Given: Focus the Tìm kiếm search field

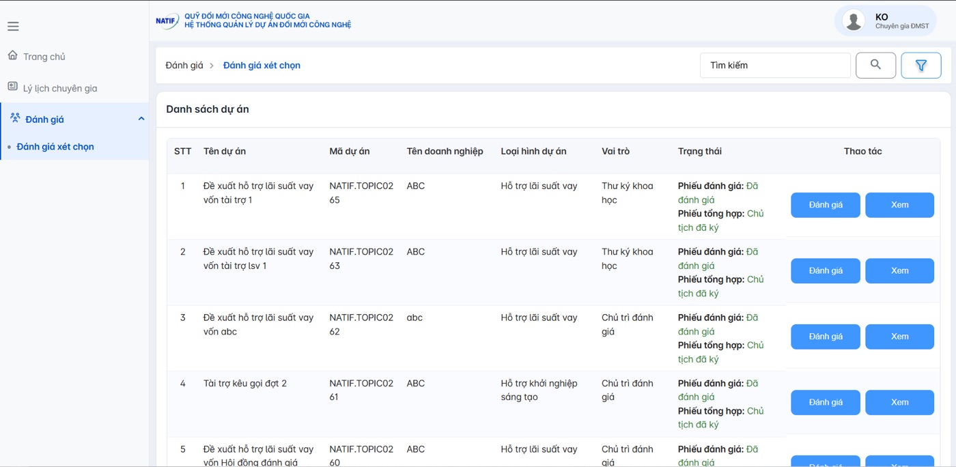Looking at the screenshot, I should [775, 66].
